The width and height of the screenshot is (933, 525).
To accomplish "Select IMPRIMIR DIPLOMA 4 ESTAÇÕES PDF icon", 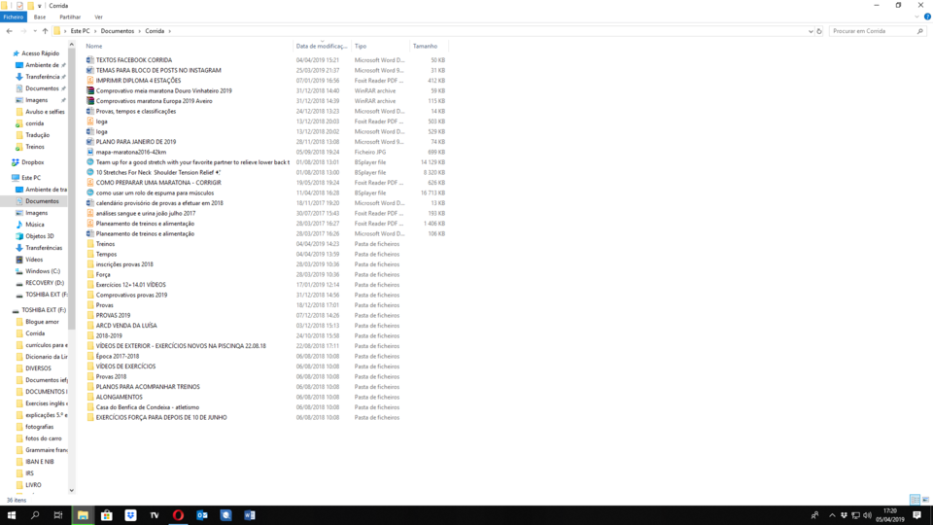I will 89,81.
